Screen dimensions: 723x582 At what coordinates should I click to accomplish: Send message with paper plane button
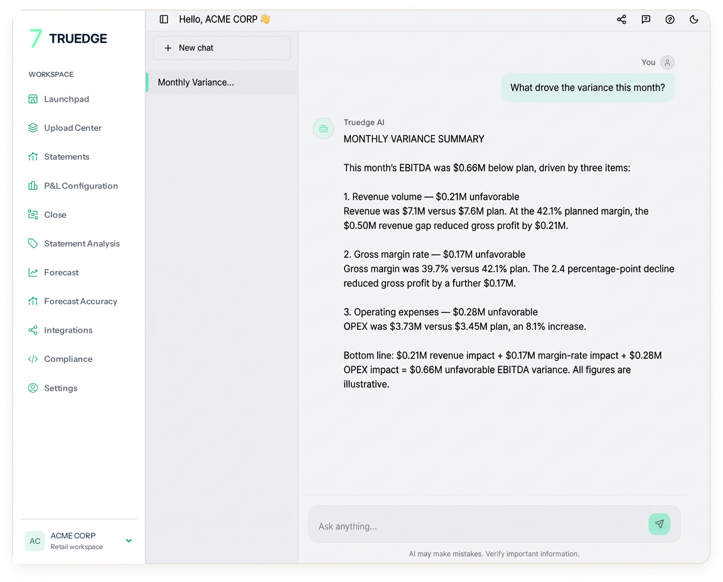pos(660,524)
